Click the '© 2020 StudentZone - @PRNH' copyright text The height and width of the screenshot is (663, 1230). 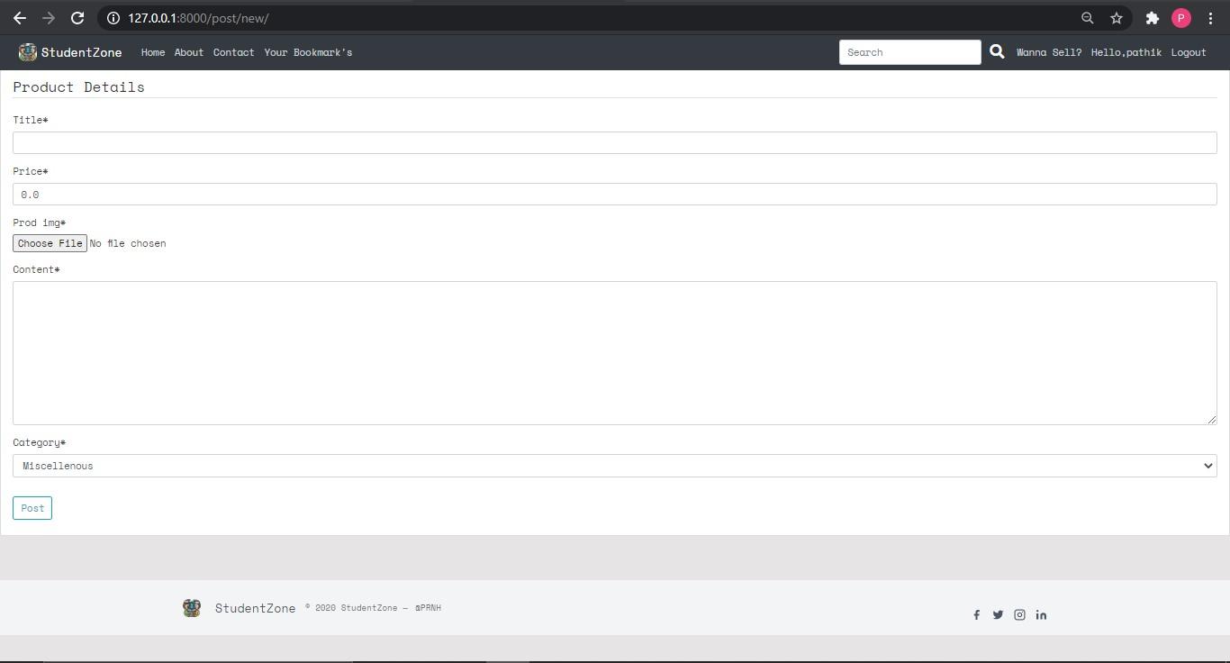373,608
